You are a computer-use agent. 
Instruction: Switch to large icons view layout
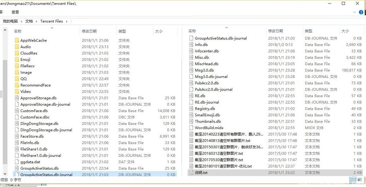coord(360,180)
